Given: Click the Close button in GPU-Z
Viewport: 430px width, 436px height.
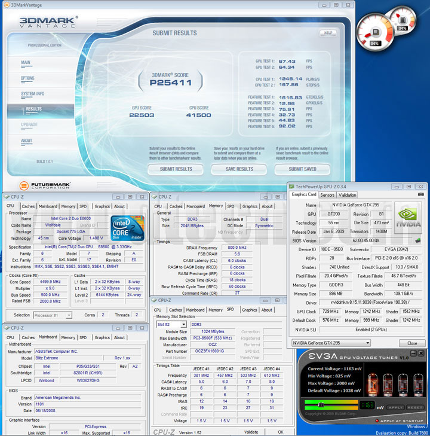Looking at the screenshot, I should [x=412, y=343].
